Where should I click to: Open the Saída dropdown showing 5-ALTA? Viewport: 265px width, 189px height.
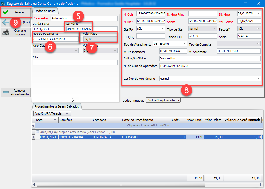pos(258,36)
